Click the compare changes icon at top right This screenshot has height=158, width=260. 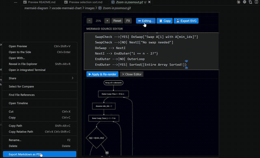(250, 2)
